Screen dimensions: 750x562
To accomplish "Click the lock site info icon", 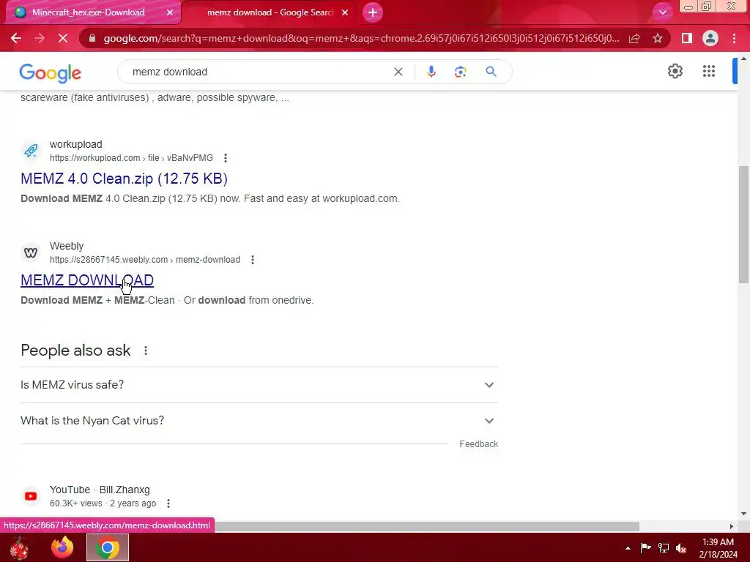I will (x=92, y=38).
